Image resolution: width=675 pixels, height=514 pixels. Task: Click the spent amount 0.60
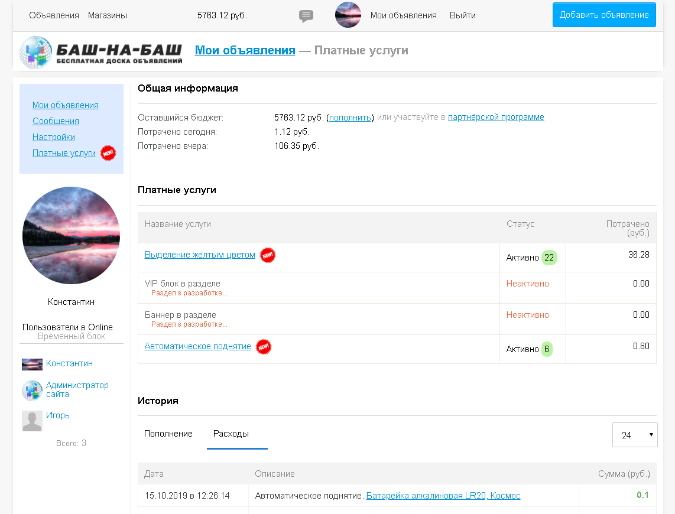coord(641,346)
